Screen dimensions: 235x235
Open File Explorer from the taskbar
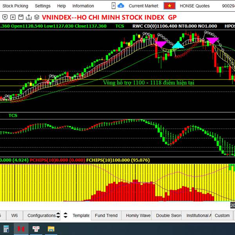point(51,229)
